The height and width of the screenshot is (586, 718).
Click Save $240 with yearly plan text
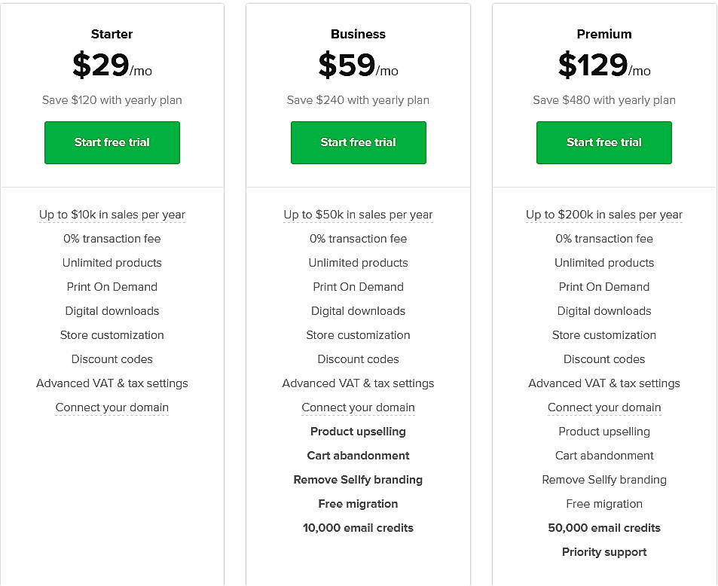pos(358,99)
